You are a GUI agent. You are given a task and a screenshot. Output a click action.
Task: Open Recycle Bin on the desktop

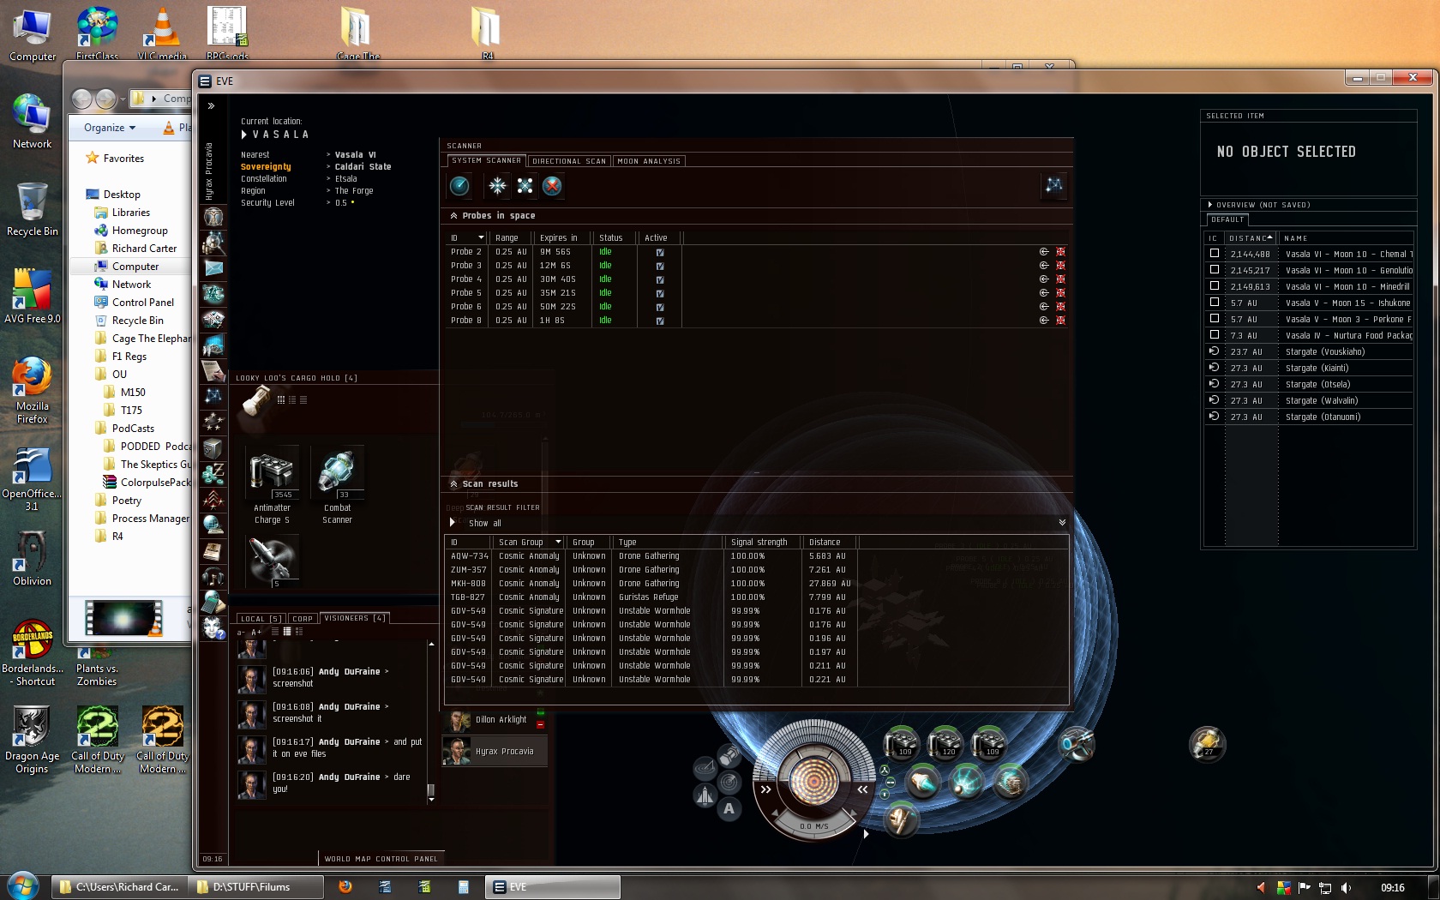tap(32, 209)
